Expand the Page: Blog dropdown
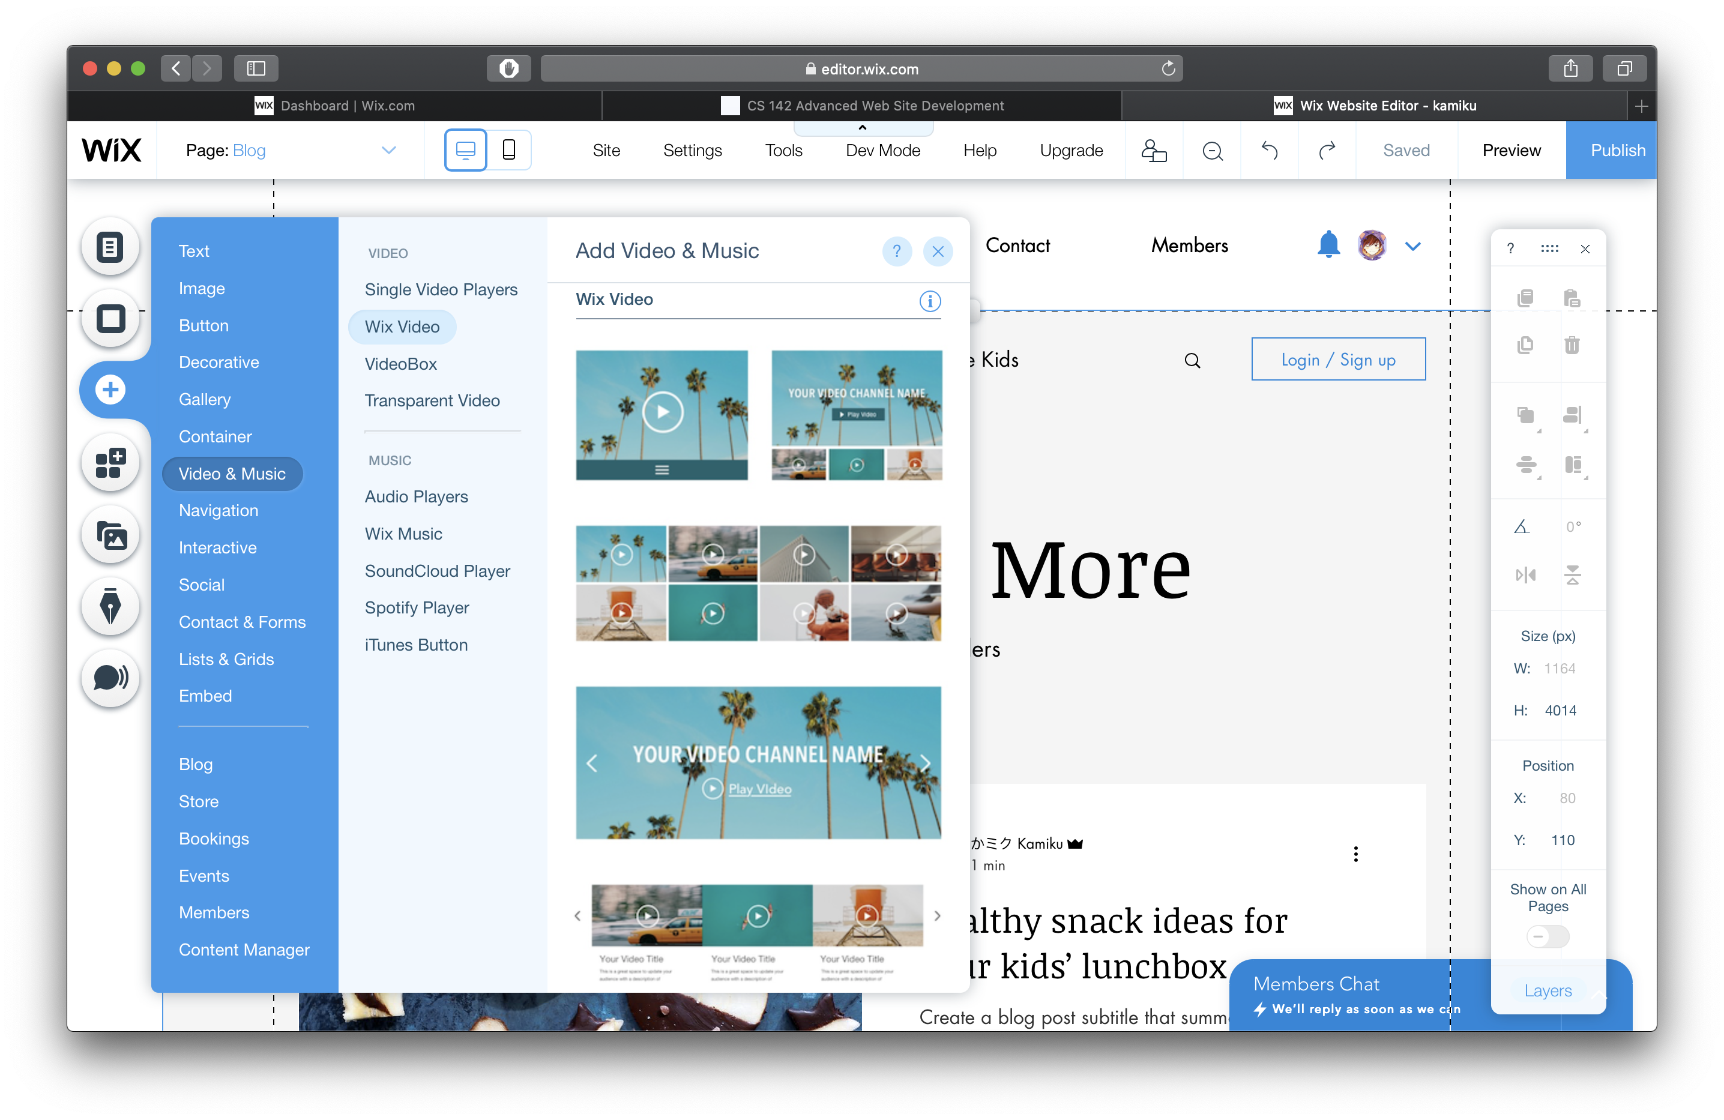Screen dimensions: 1724x1120 point(389,150)
